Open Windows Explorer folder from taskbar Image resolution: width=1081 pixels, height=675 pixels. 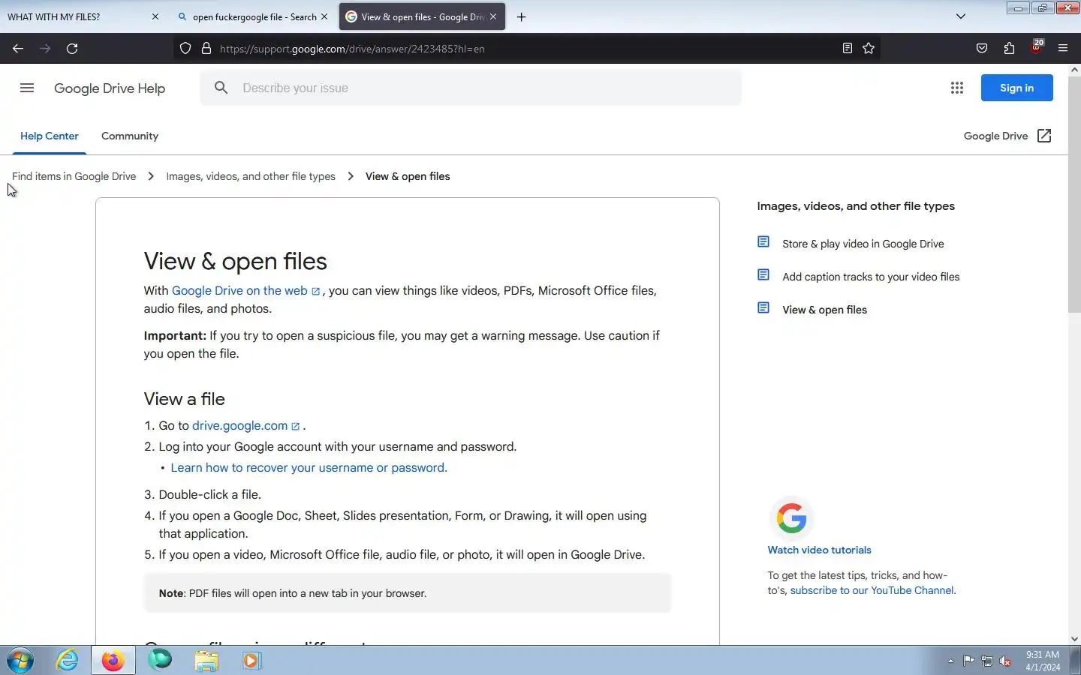(x=206, y=661)
